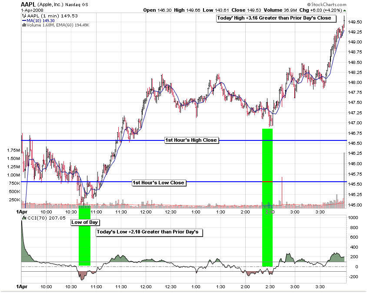367x293 pixels.
Task: Click the 750K volume axis label
Action: click(x=14, y=183)
